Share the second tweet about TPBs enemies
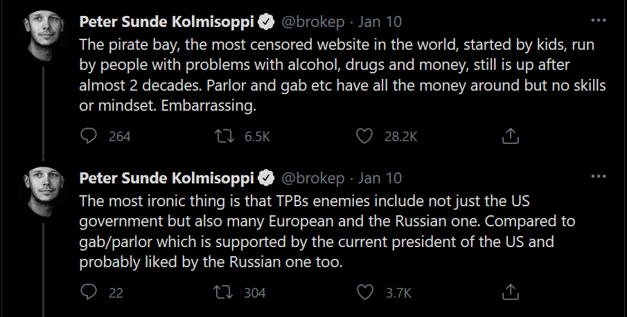Viewport: 627px width, 317px height. point(510,292)
